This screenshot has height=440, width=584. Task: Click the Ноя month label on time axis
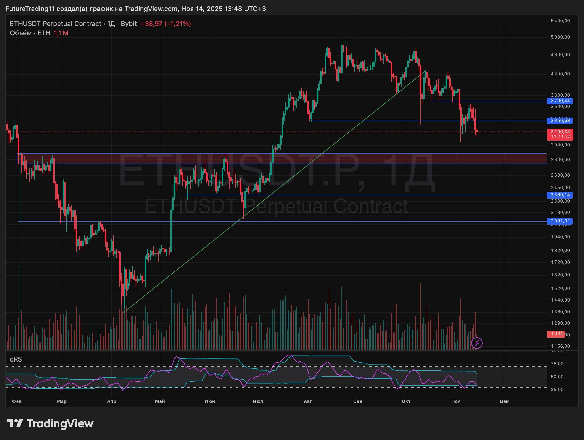coord(456,401)
